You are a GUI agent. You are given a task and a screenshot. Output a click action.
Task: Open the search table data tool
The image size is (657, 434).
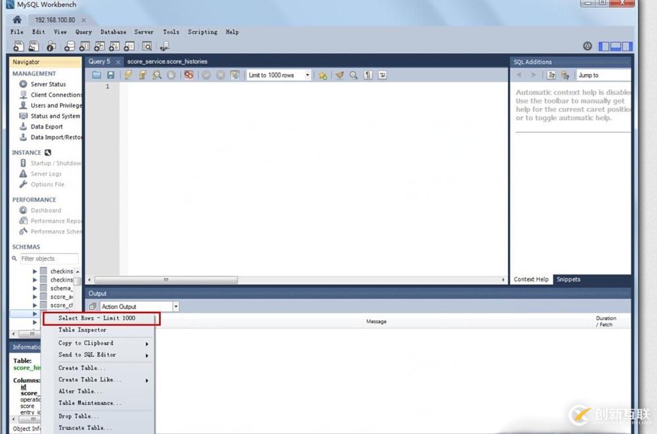[x=147, y=46]
